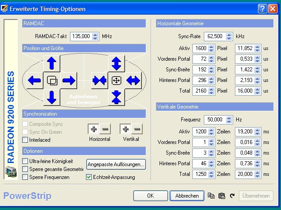The image size is (281, 210).
Task: Enable the Interlaced checkbox
Action: pyautogui.click(x=25, y=140)
